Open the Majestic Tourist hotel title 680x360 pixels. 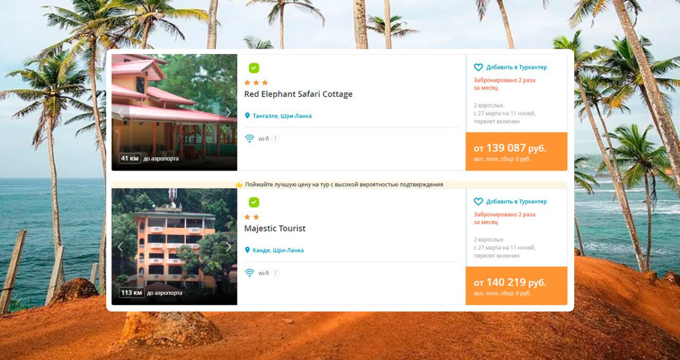(275, 229)
